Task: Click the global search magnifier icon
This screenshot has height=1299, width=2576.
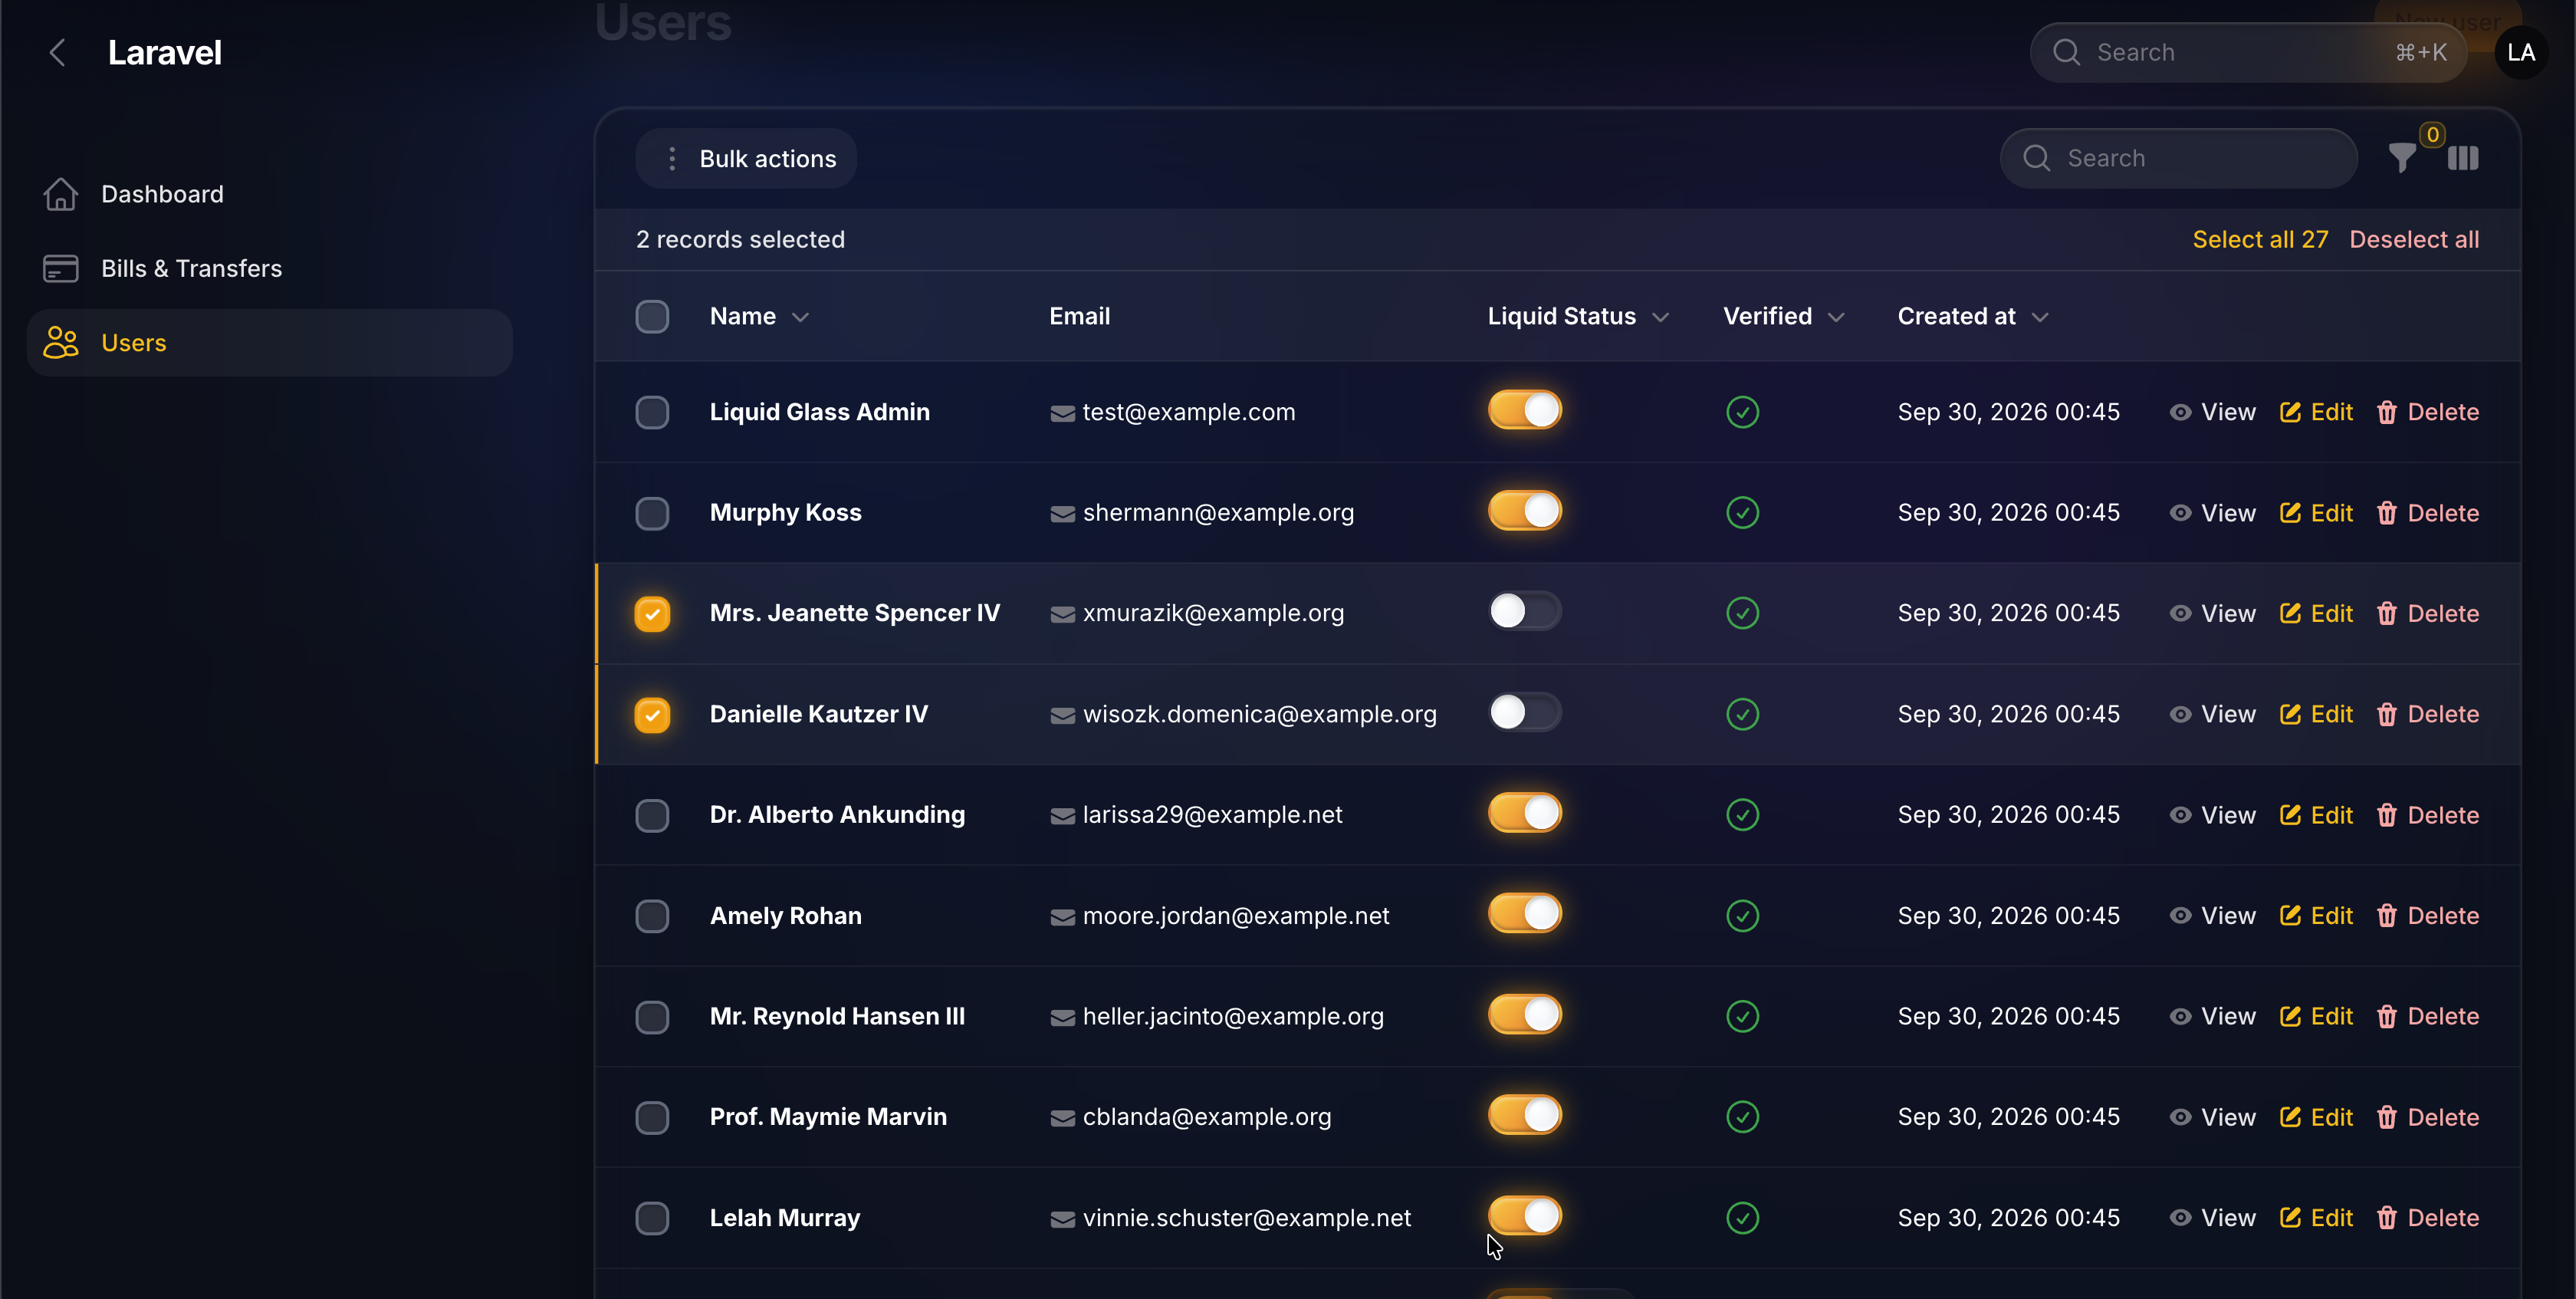Action: tap(2066, 53)
